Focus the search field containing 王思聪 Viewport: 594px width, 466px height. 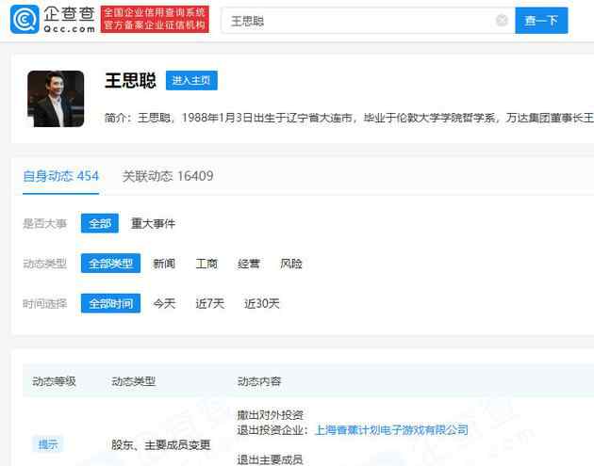(369, 21)
